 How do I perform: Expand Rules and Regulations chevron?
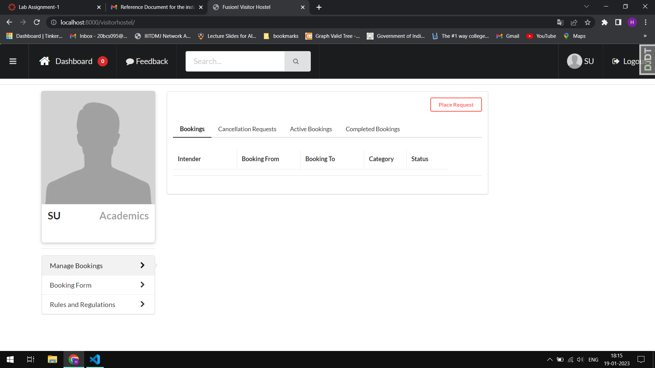(142, 304)
